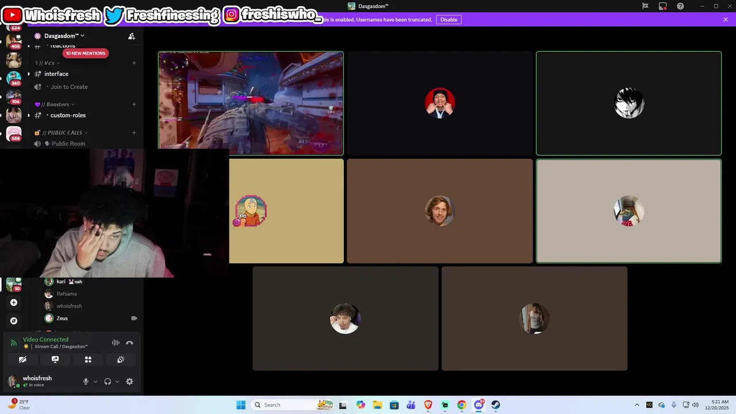
Task: Join the Public Room voice channel
Action: [x=68, y=144]
